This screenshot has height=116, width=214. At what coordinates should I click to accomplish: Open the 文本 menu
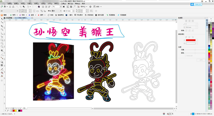pyautogui.click(x=50, y=4)
